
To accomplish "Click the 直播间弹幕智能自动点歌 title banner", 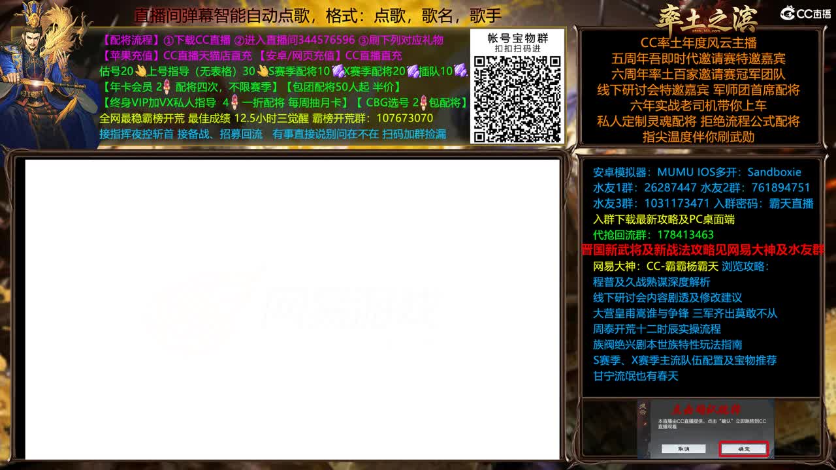I will 318,15.
